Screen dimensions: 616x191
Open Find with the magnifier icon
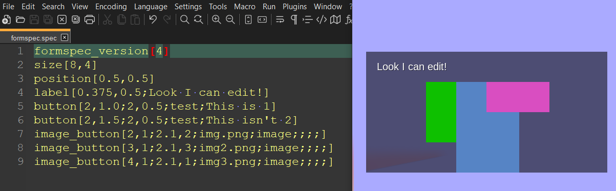pos(185,20)
